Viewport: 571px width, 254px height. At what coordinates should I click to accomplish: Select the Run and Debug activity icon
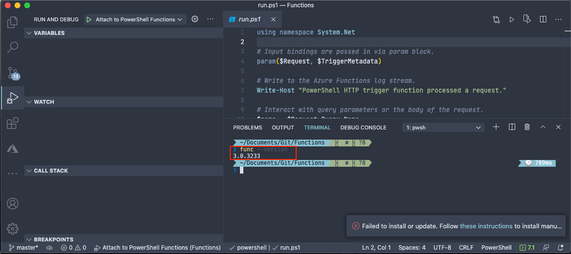pyautogui.click(x=13, y=97)
